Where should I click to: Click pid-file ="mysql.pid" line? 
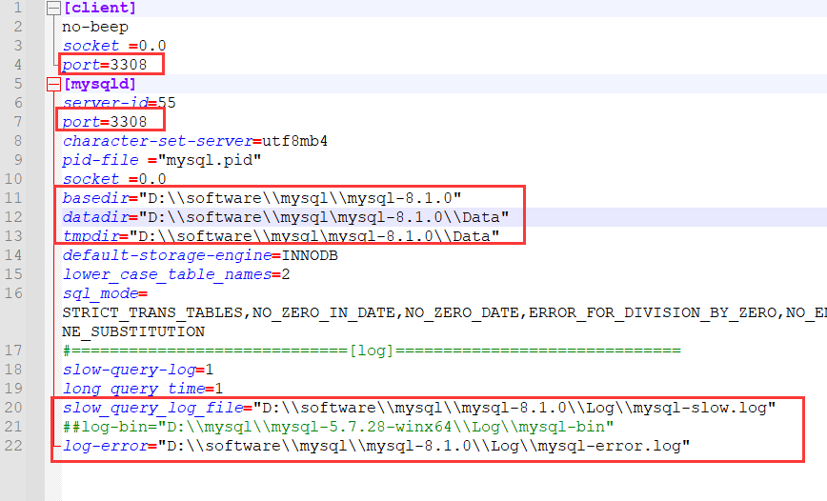pyautogui.click(x=162, y=160)
